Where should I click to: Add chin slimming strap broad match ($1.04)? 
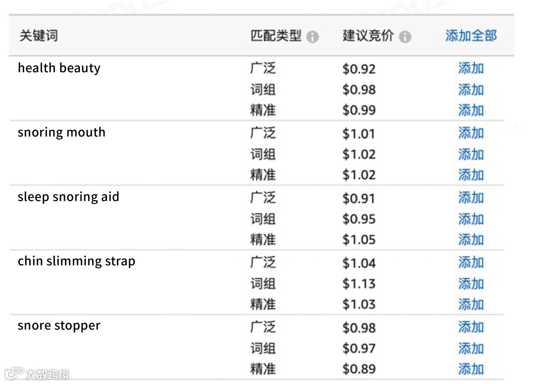(471, 263)
